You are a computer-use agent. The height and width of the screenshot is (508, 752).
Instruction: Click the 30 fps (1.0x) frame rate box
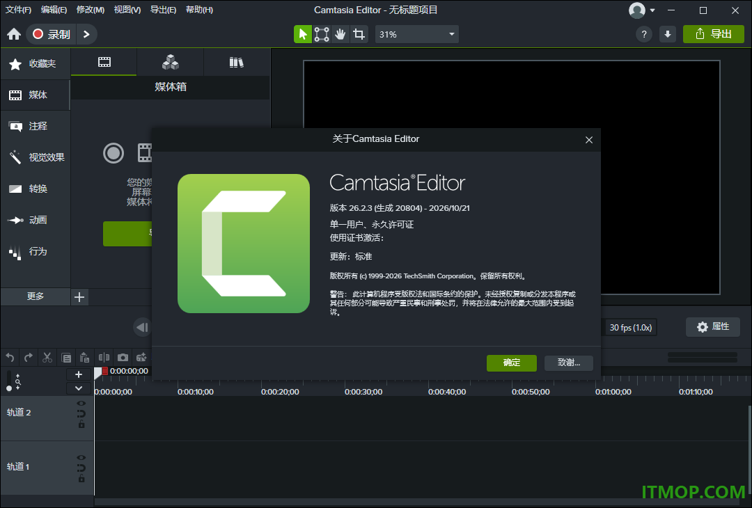tap(630, 327)
